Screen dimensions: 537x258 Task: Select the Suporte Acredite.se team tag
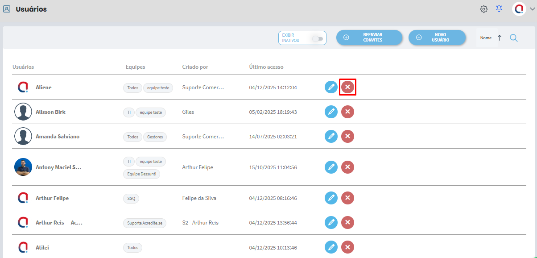pos(145,223)
